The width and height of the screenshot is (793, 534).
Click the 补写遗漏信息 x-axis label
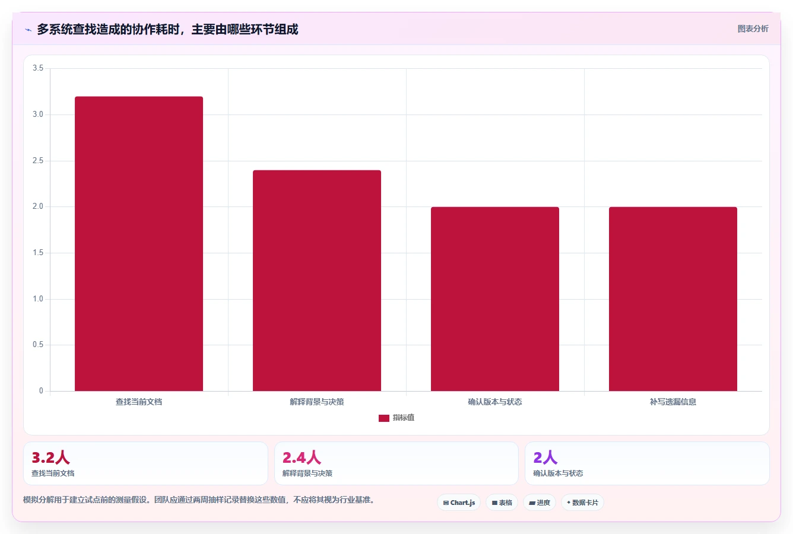673,402
